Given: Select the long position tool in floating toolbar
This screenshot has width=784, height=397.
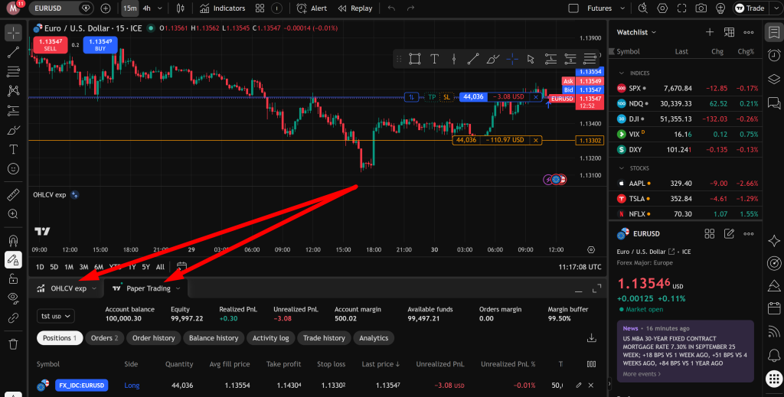Looking at the screenshot, I should tap(551, 59).
